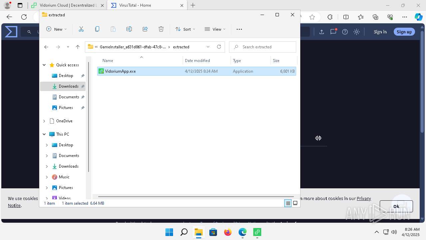The width and height of the screenshot is (426, 240).
Task: Click the Paste icon in Explorer toolbar
Action: tap(113, 29)
